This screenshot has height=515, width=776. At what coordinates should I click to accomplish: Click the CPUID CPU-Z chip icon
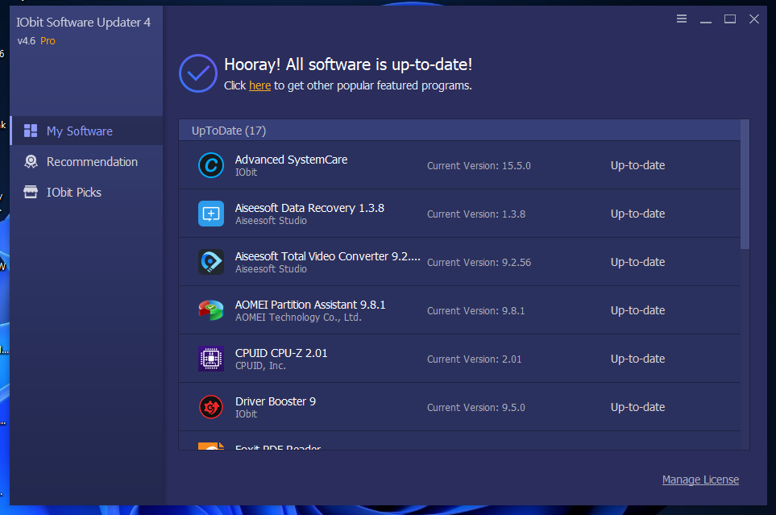click(211, 359)
